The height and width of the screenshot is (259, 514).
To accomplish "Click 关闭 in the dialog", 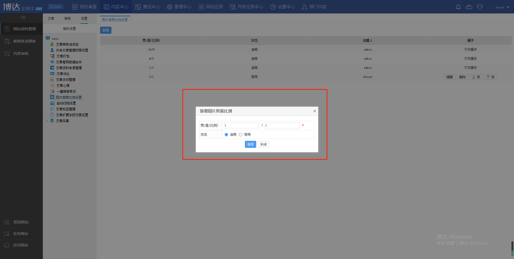I will coord(263,144).
